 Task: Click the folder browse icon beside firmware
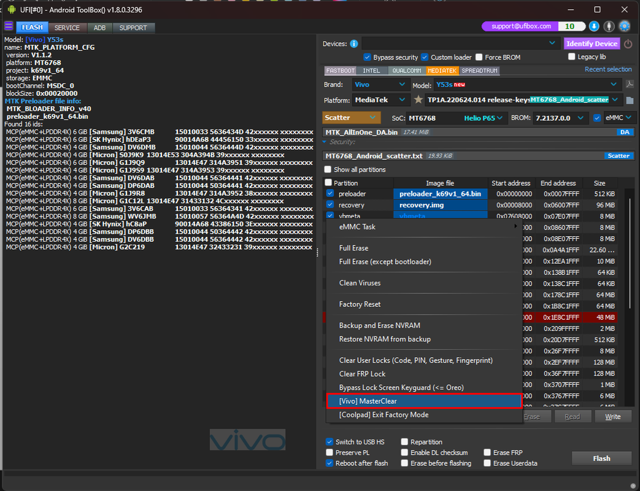coord(630,100)
